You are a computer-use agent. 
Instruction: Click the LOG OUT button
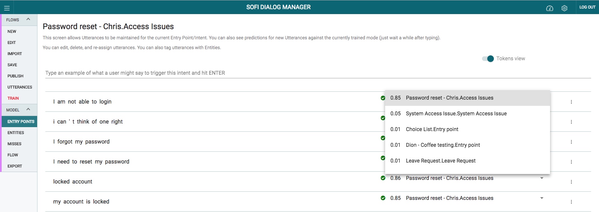click(587, 7)
